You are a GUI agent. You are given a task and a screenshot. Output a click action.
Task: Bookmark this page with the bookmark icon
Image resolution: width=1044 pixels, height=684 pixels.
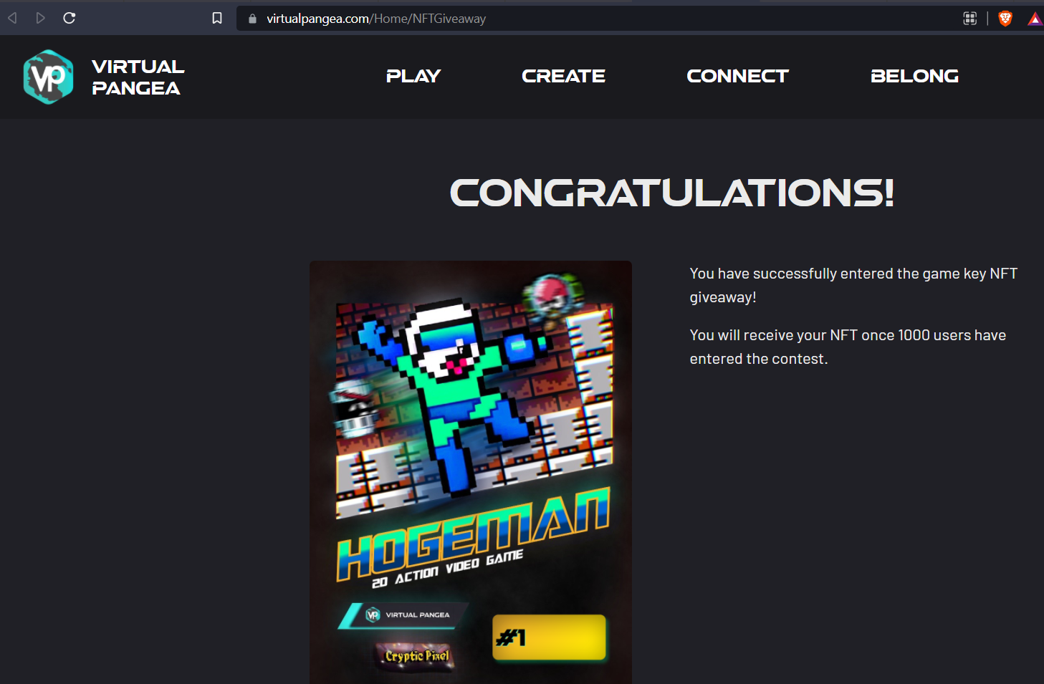point(217,18)
